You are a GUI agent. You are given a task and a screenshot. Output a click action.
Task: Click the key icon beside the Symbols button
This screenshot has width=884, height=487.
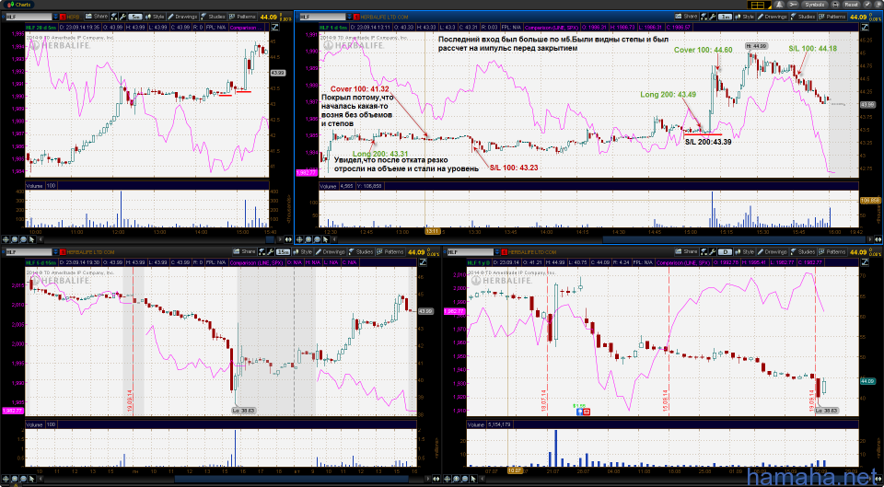pos(793,4)
